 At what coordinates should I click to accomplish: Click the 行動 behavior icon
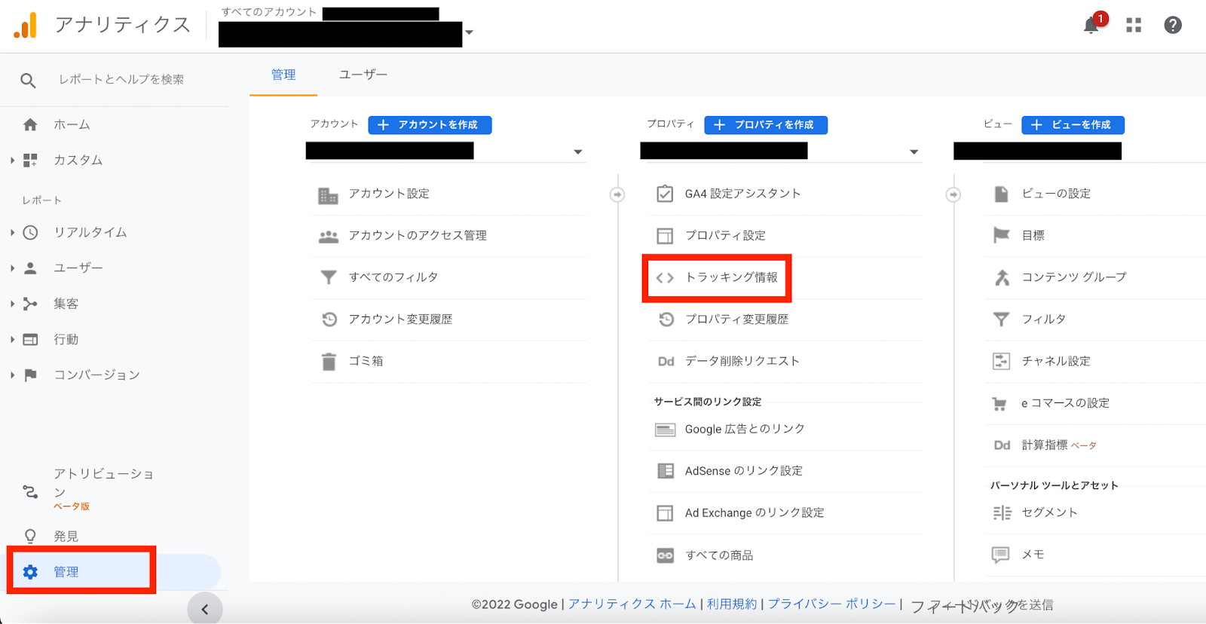point(30,339)
